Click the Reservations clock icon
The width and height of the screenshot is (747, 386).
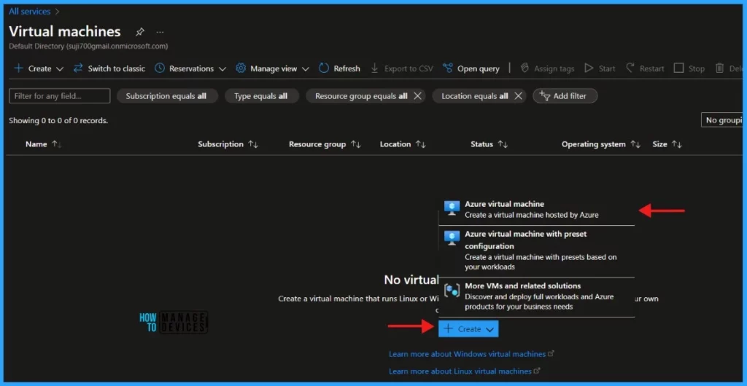pyautogui.click(x=160, y=68)
